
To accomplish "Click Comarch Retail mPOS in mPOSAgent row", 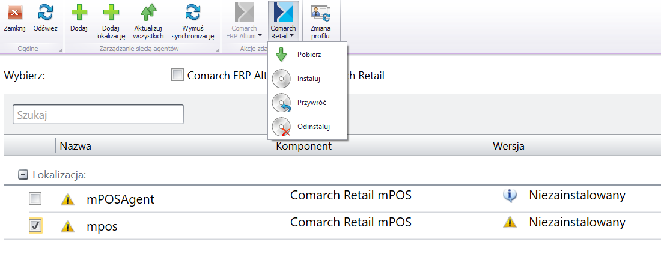I will 351,195.
